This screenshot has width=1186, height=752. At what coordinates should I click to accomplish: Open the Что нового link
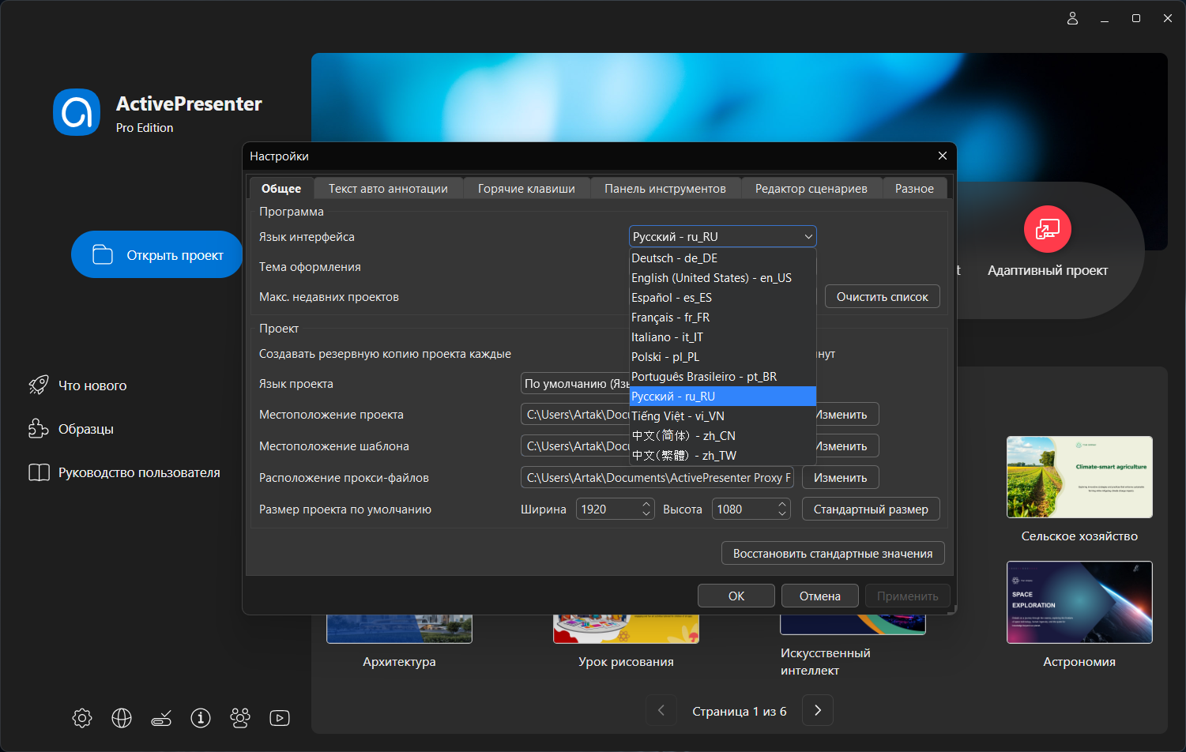[92, 385]
